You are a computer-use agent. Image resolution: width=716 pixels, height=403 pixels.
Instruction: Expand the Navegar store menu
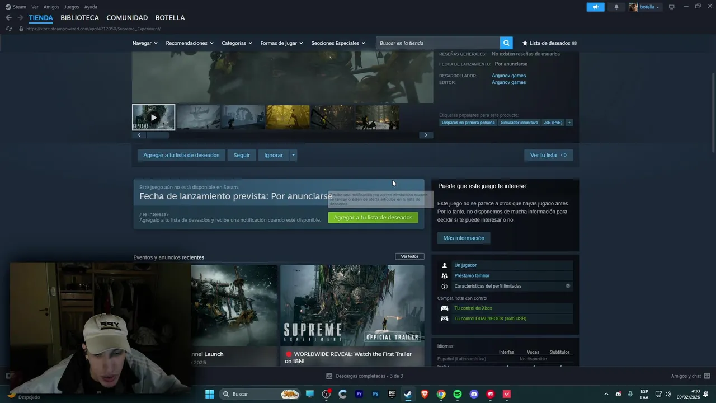pos(145,43)
